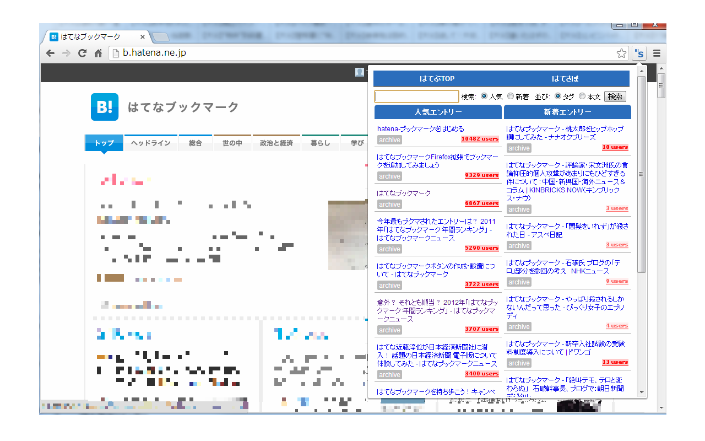Screen dimensions: 705x441
Task: Click the Hatena Bookmark B! logo
Action: [105, 107]
